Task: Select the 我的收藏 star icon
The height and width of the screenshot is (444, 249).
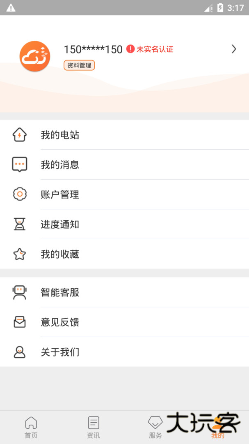Action: pos(19,254)
